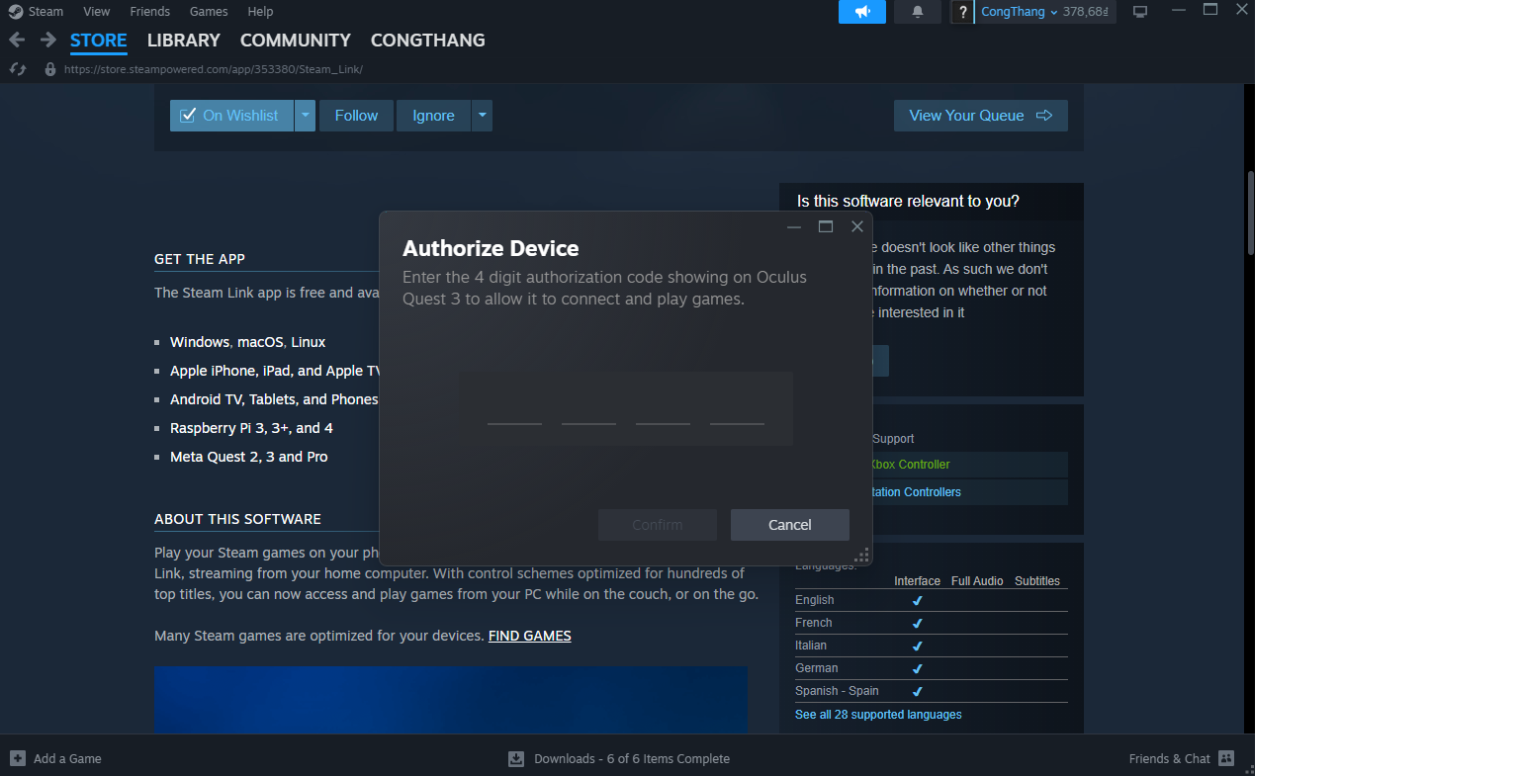Screen dimensions: 1520x776
Task: Close the Authorize Device dialog with X
Action: (857, 226)
